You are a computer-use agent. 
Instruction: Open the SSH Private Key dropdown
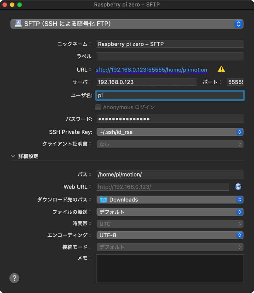pyautogui.click(x=170, y=132)
